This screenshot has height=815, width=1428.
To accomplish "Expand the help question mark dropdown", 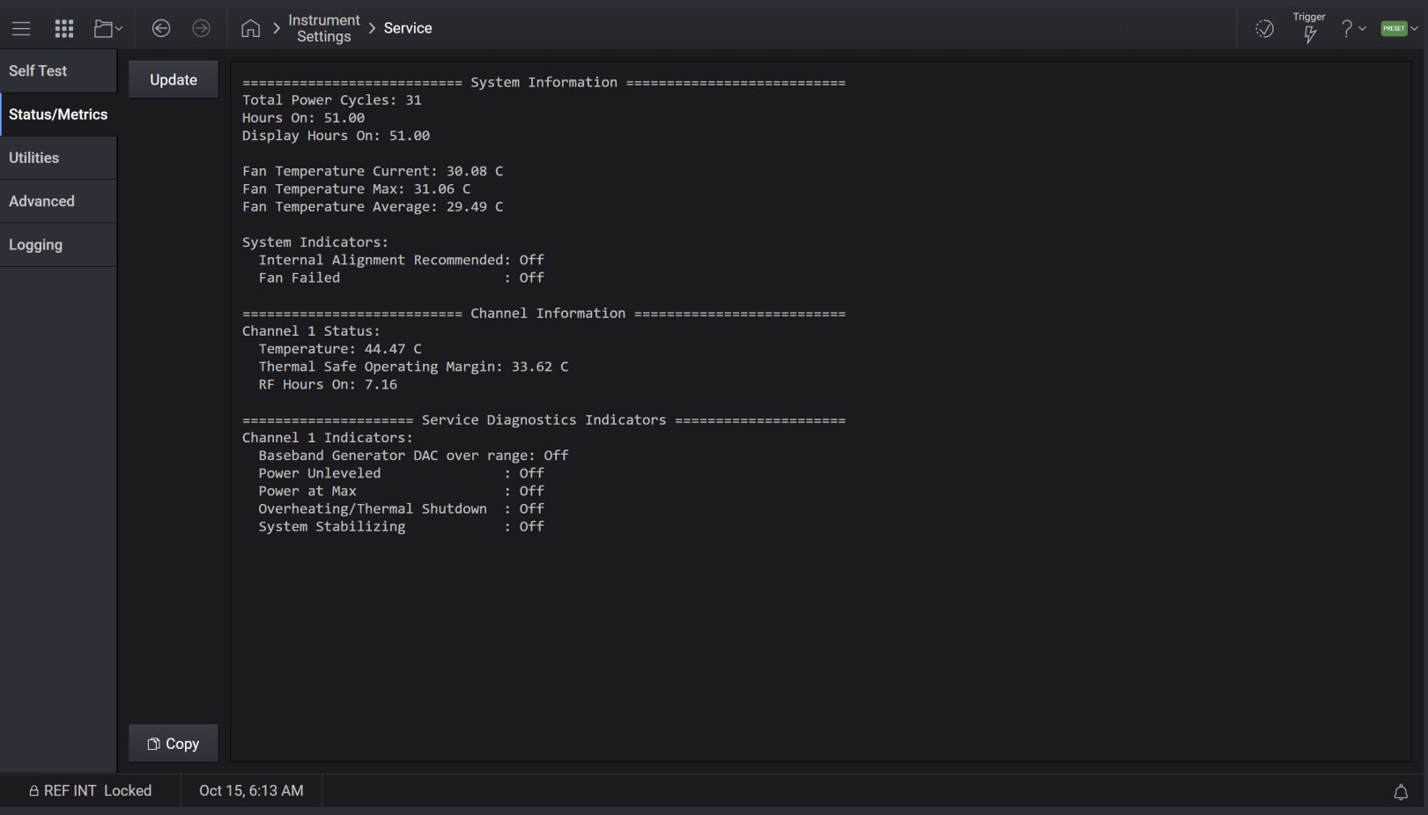I will coord(1352,29).
